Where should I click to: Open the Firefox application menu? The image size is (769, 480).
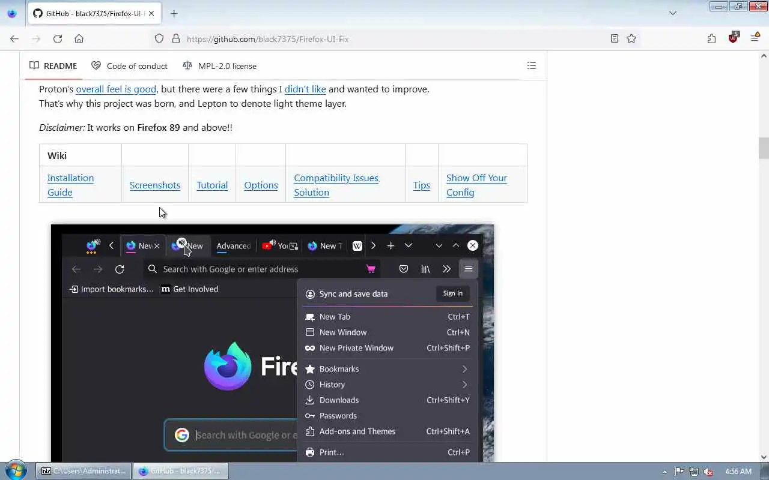point(755,38)
